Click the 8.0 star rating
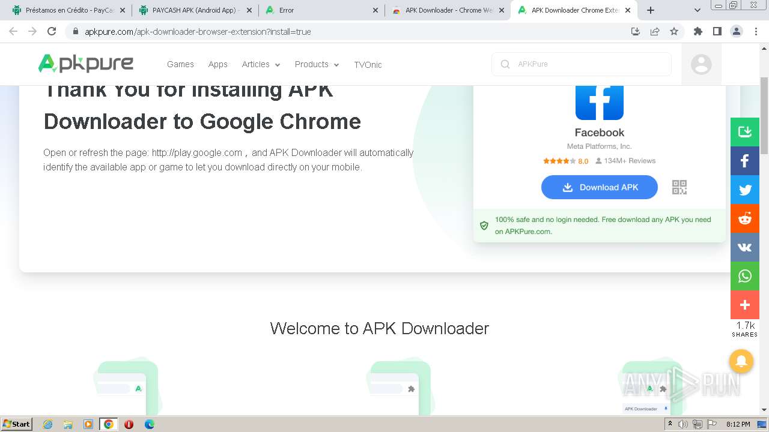Screen dimensions: 769x432 pos(566,161)
